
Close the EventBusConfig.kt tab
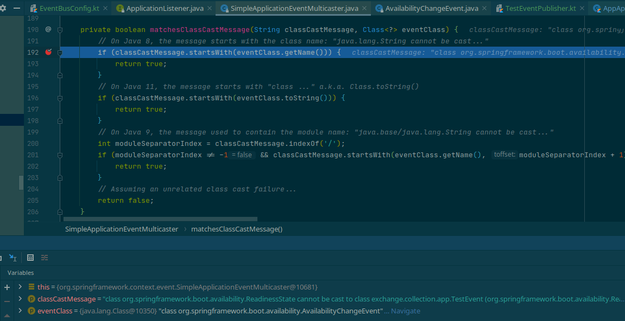click(105, 8)
